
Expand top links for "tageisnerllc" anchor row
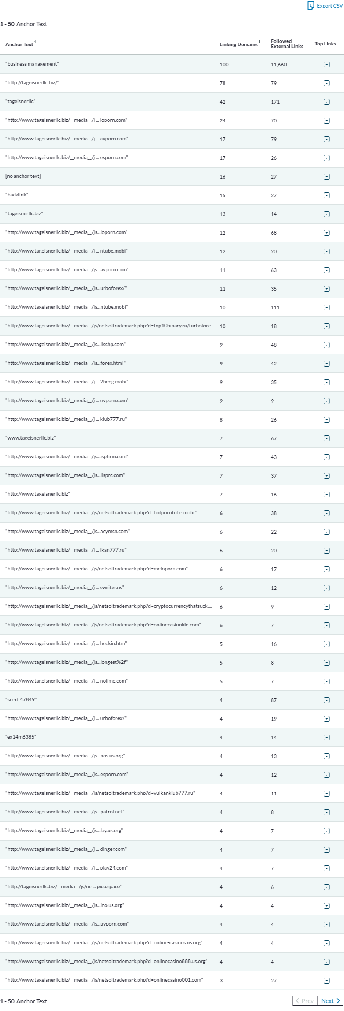pyautogui.click(x=326, y=102)
